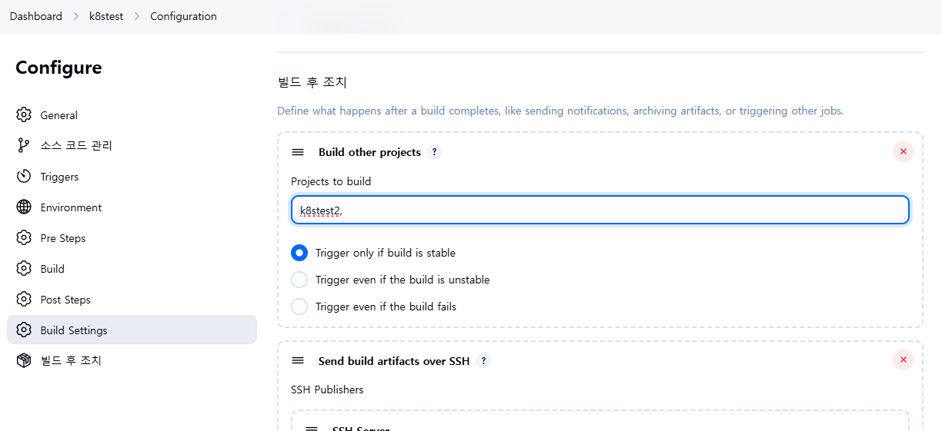This screenshot has width=942, height=431.
Task: Click help icon next to Build other projects
Action: [x=434, y=152]
